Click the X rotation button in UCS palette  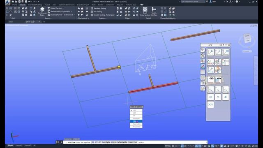(210, 97)
